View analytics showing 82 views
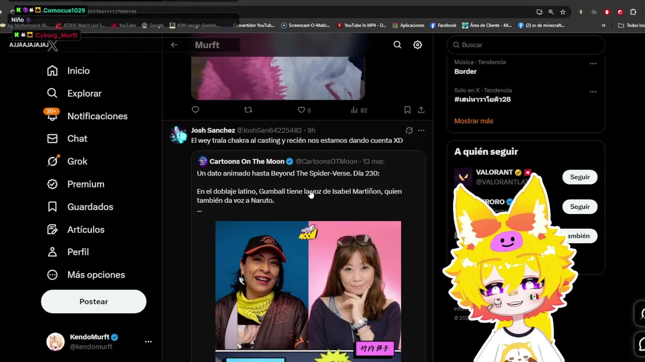The width and height of the screenshot is (645, 362). pyautogui.click(x=359, y=110)
